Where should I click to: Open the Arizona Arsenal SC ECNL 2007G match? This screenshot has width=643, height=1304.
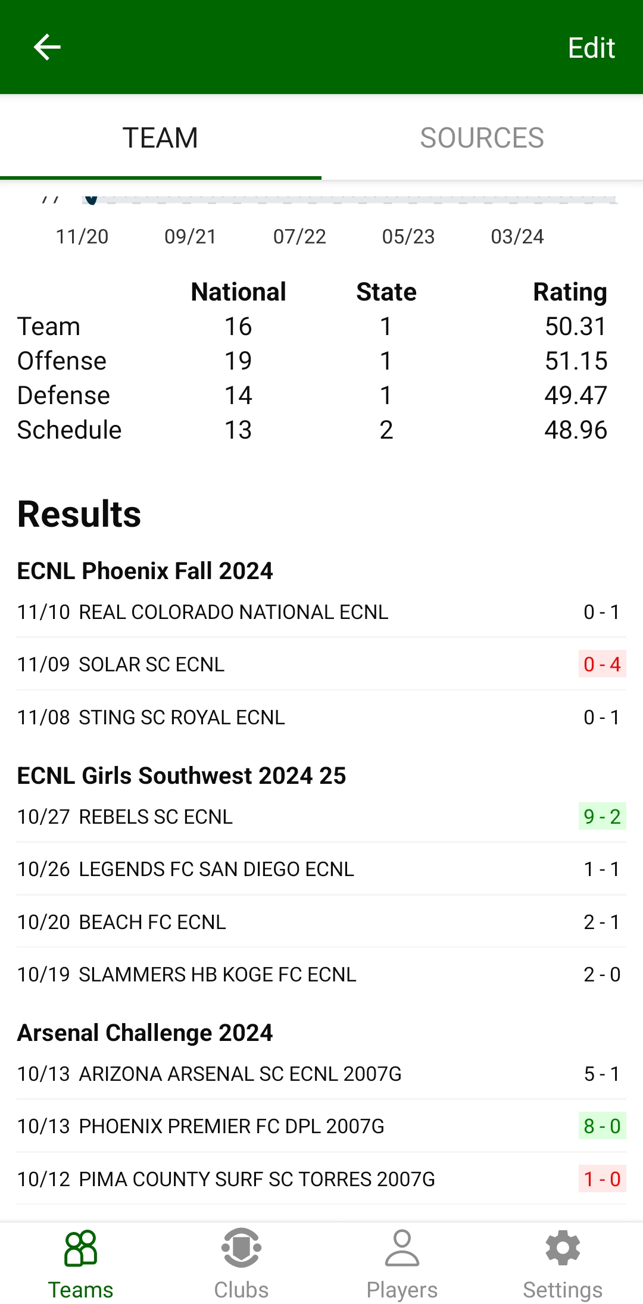[x=240, y=1074]
